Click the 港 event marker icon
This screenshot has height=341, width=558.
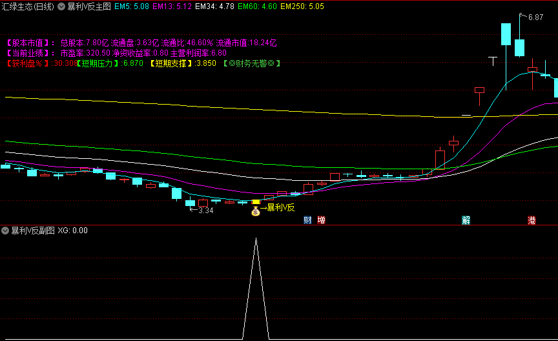pos(532,220)
